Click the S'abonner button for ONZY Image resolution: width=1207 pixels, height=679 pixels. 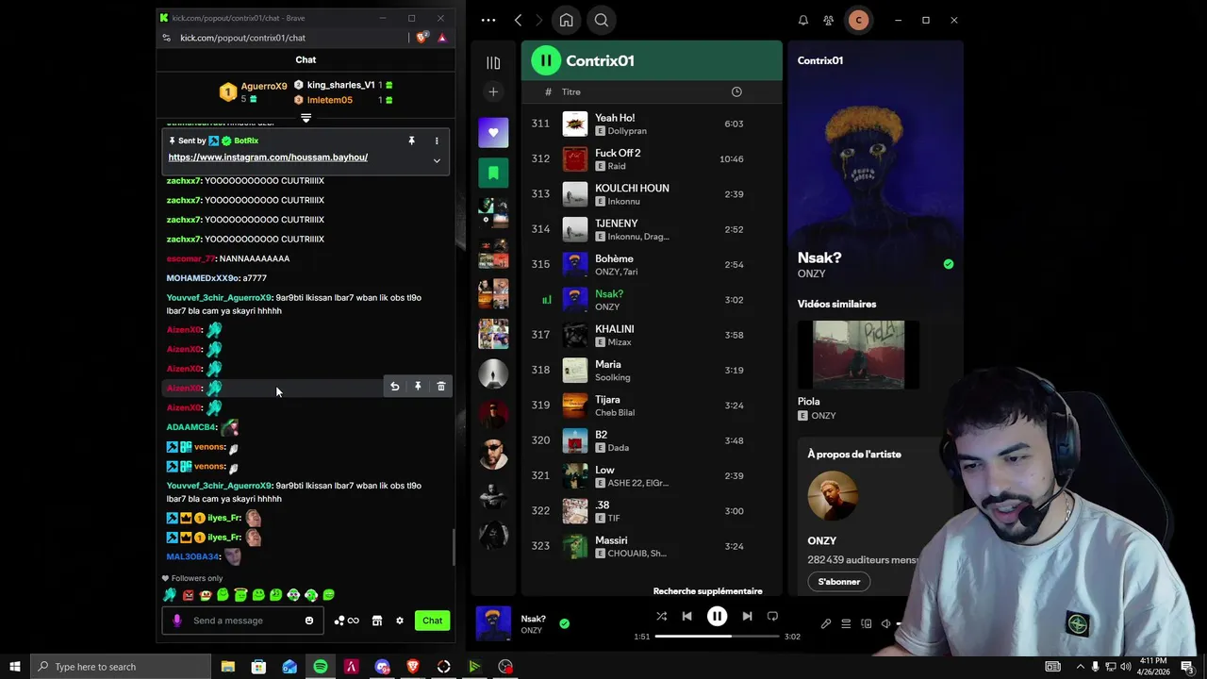pyautogui.click(x=838, y=582)
